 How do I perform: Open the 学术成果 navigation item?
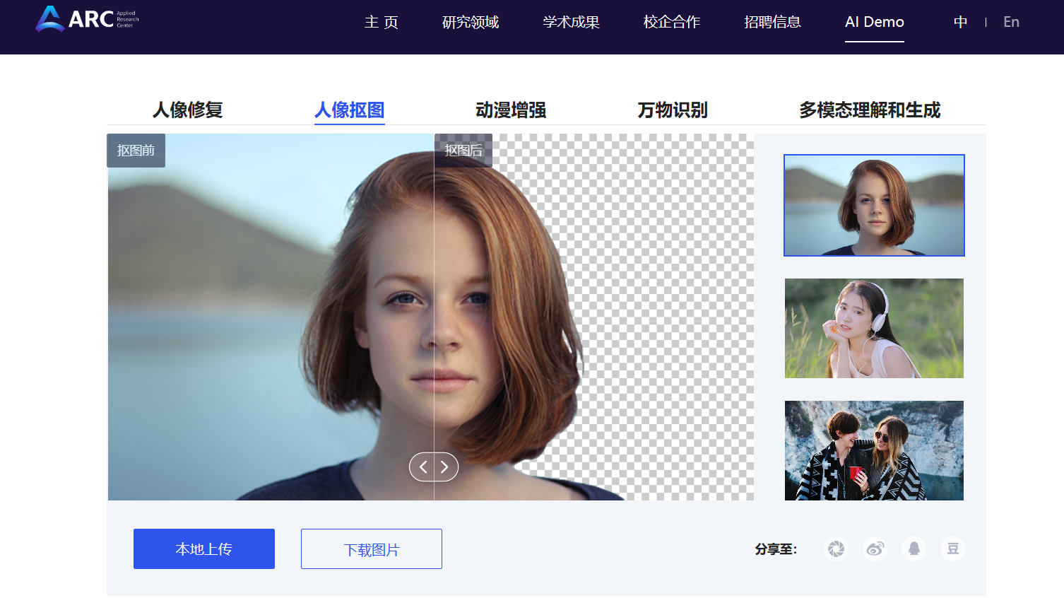571,22
